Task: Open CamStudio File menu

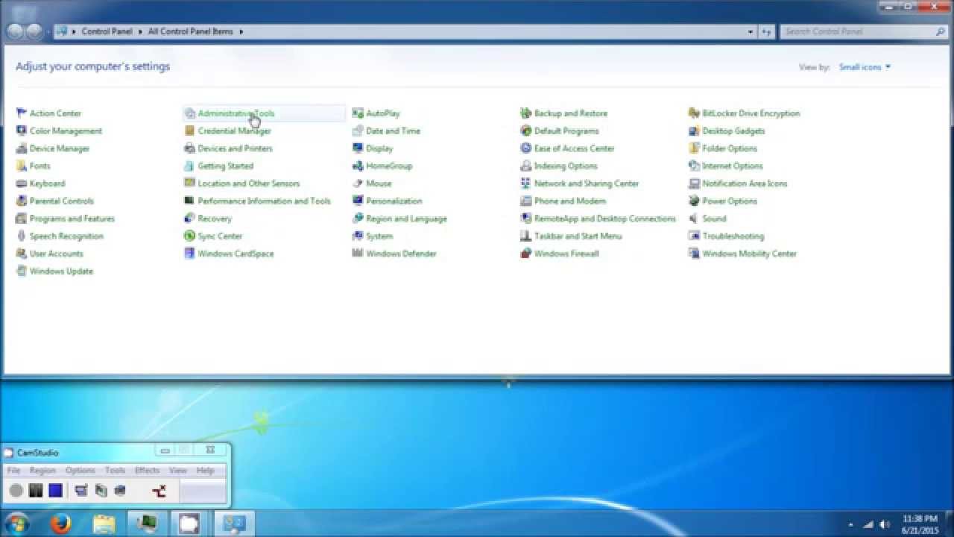Action: pyautogui.click(x=13, y=471)
